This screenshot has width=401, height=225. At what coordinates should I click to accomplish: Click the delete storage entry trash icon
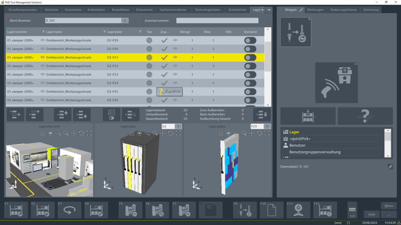[262, 114]
